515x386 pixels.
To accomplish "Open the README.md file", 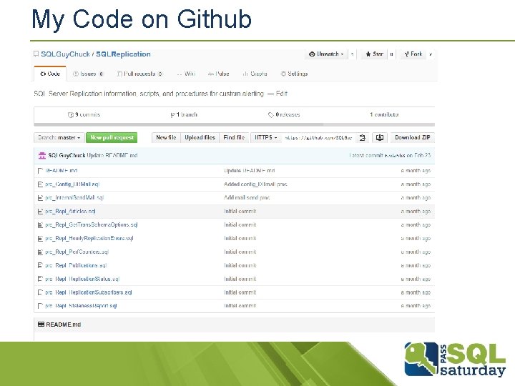I will pyautogui.click(x=62, y=171).
